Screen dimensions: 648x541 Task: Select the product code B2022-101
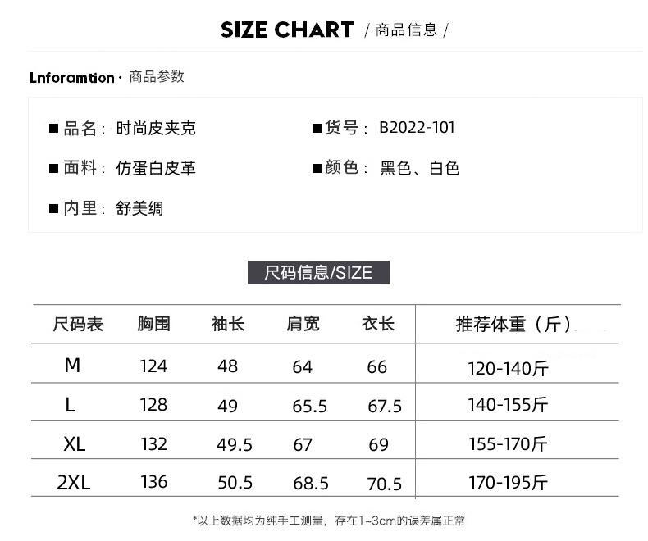point(417,128)
